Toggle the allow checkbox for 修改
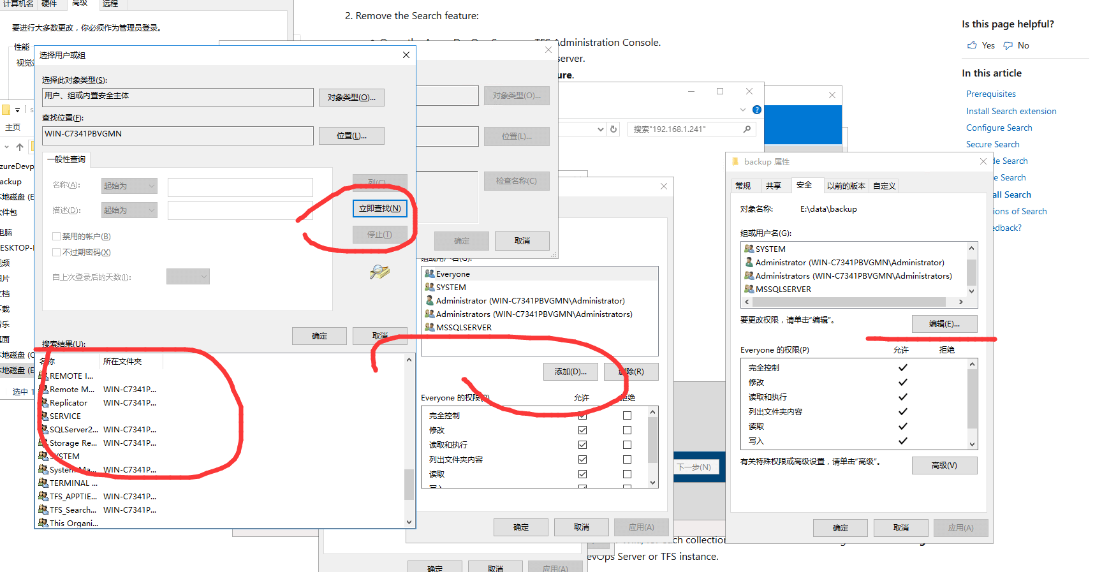 tap(582, 430)
